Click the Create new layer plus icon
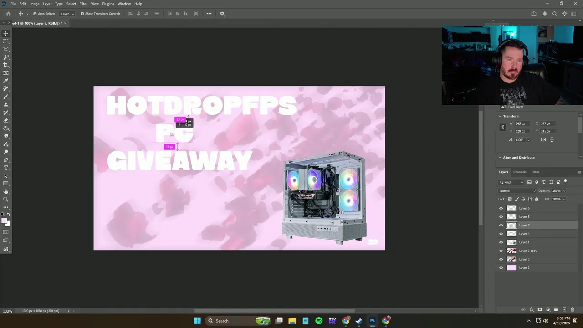This screenshot has height=328, width=583. pos(564,310)
